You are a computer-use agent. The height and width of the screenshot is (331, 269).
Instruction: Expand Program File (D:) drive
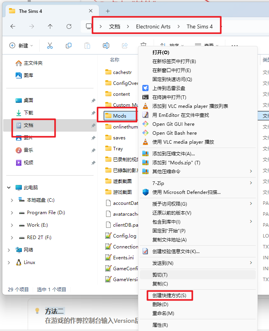coord(12,213)
